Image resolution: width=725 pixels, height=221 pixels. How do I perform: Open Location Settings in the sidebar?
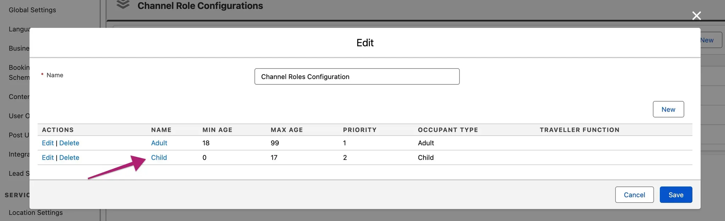tap(36, 213)
